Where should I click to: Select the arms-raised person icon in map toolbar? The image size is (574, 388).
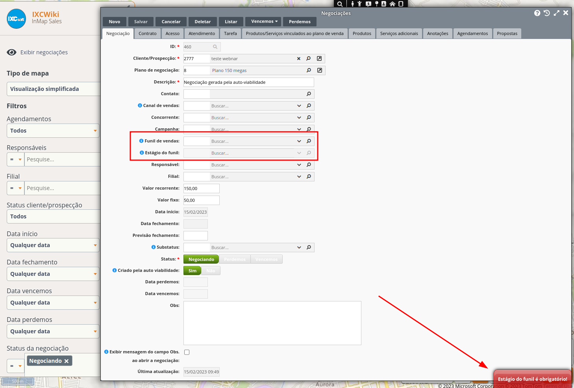tap(359, 4)
